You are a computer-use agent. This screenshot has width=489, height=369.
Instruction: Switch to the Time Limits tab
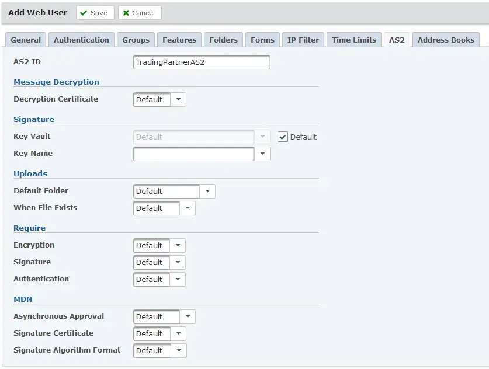click(x=354, y=40)
